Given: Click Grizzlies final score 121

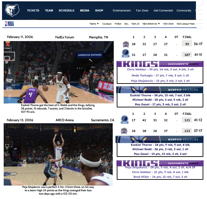Looking at the screenshot, I should (187, 120).
